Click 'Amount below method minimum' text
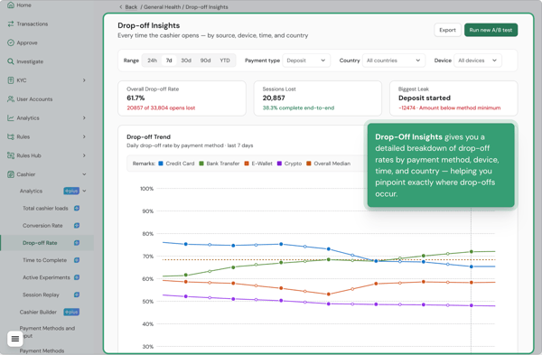This screenshot has width=542, height=355. coord(460,107)
